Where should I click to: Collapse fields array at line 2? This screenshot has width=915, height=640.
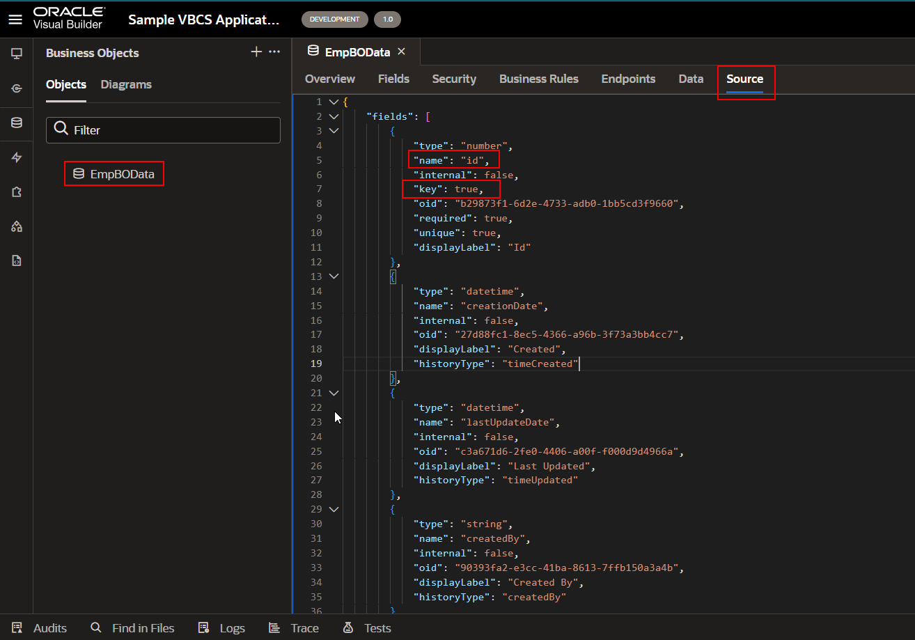click(x=334, y=117)
